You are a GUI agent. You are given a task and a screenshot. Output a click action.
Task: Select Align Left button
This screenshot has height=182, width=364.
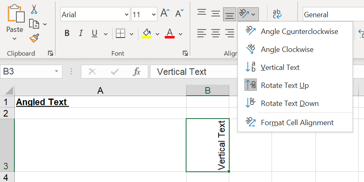[x=201, y=33]
